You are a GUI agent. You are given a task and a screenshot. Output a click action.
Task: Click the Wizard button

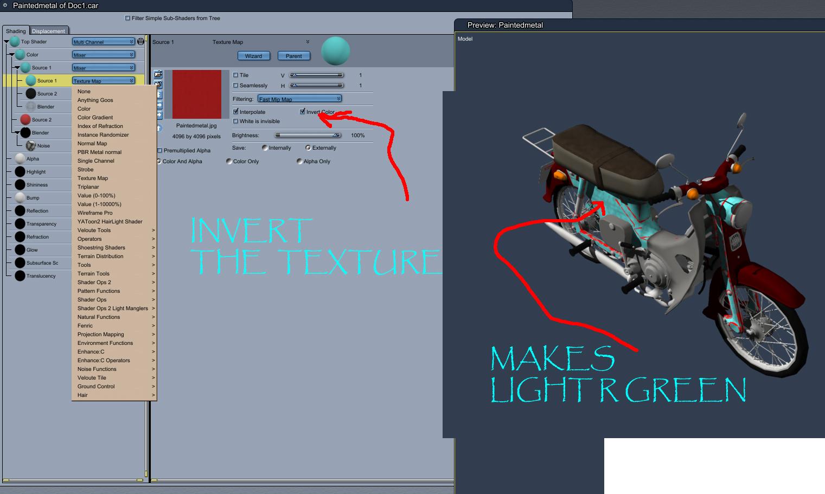coord(253,56)
